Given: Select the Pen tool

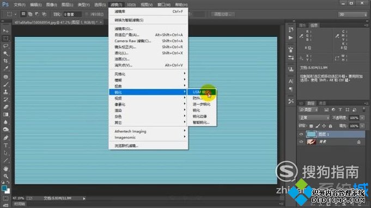Looking at the screenshot, I should point(5,138).
